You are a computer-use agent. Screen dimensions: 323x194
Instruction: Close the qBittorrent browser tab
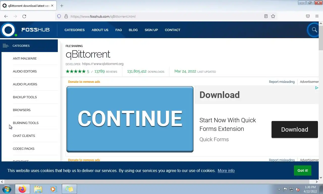52,6
